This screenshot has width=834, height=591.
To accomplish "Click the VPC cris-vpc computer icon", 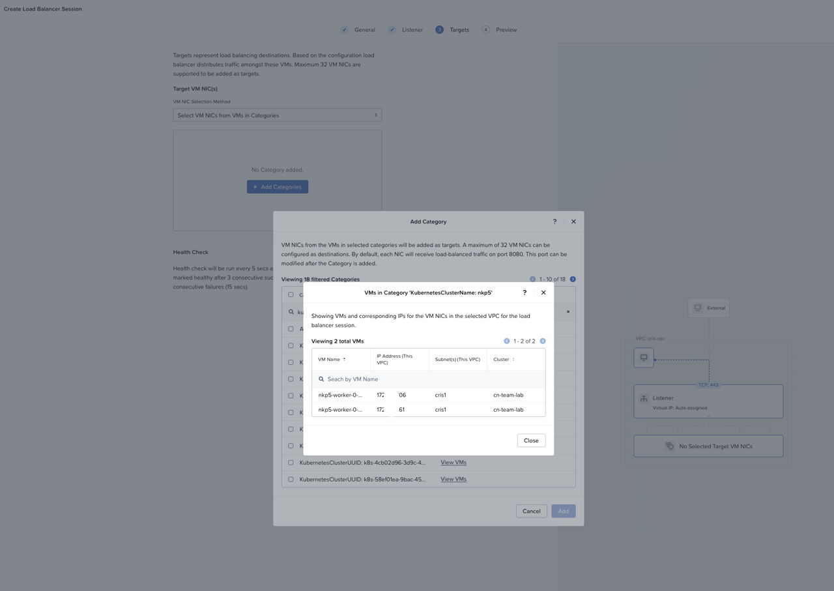I will coord(644,358).
